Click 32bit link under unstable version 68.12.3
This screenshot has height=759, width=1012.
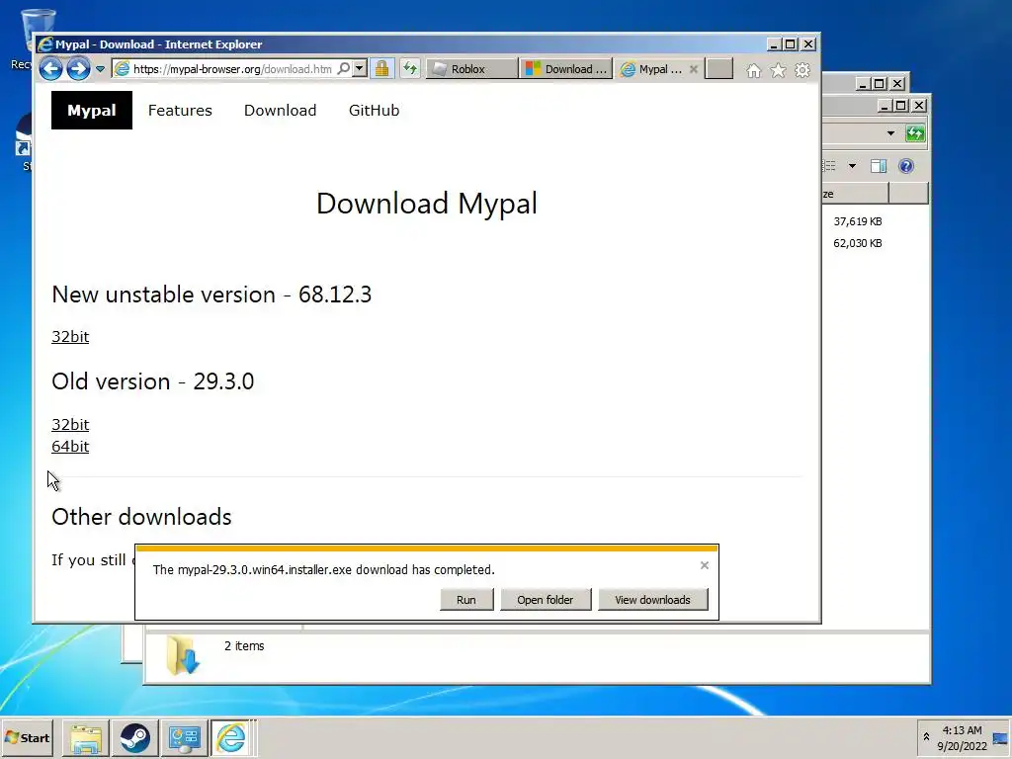pos(70,337)
